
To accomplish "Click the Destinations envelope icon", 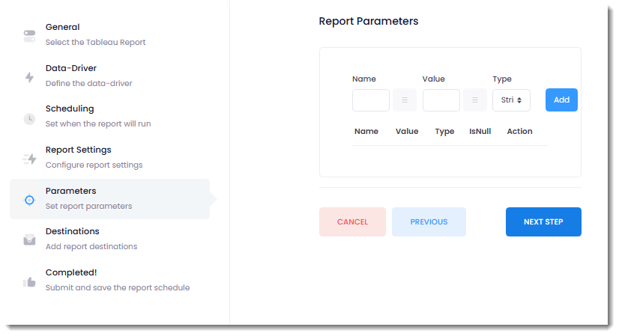I will tap(29, 240).
